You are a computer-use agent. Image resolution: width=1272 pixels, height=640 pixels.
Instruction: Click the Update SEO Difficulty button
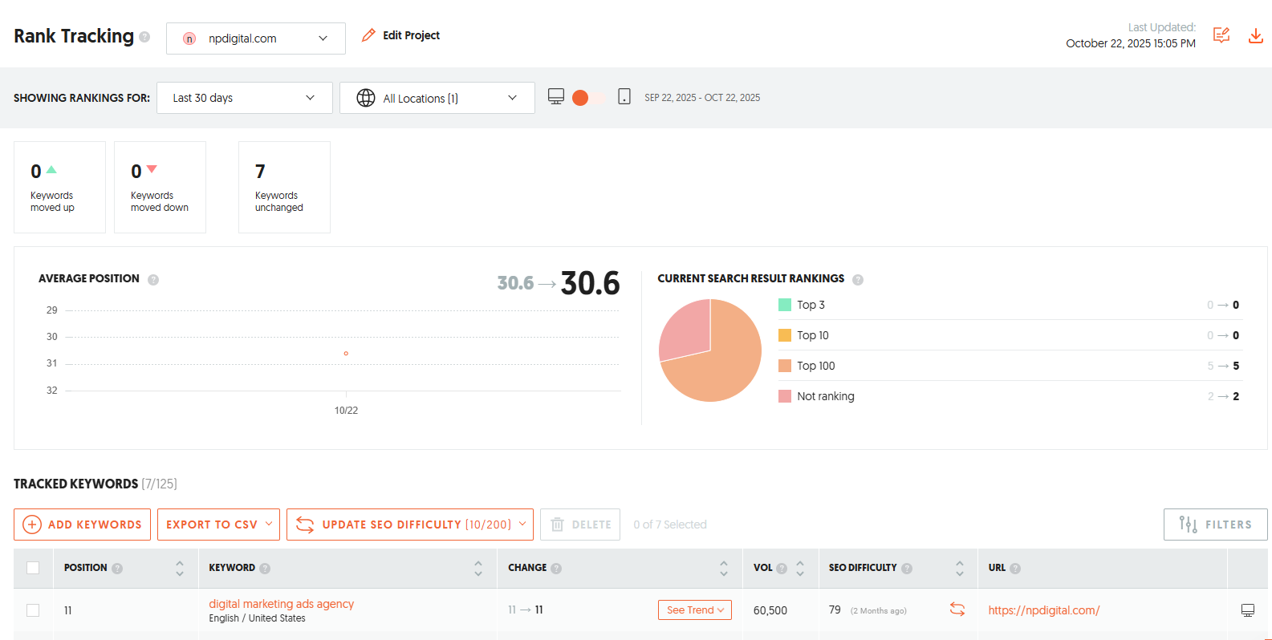tap(409, 525)
